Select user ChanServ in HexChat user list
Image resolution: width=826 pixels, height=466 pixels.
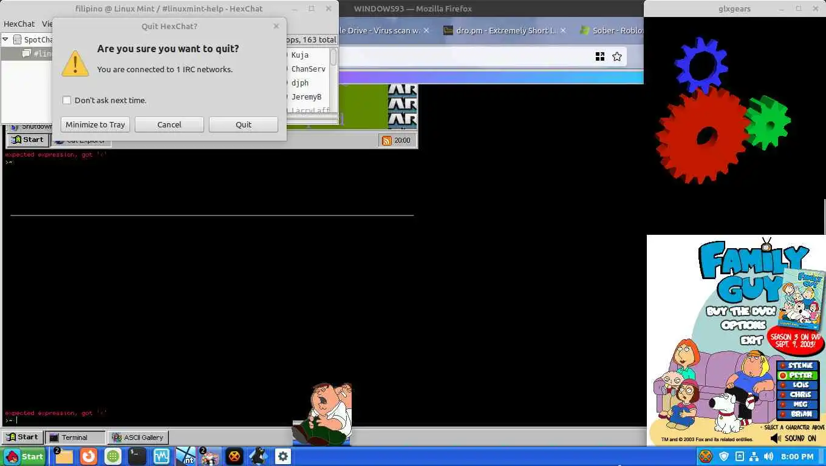[309, 69]
